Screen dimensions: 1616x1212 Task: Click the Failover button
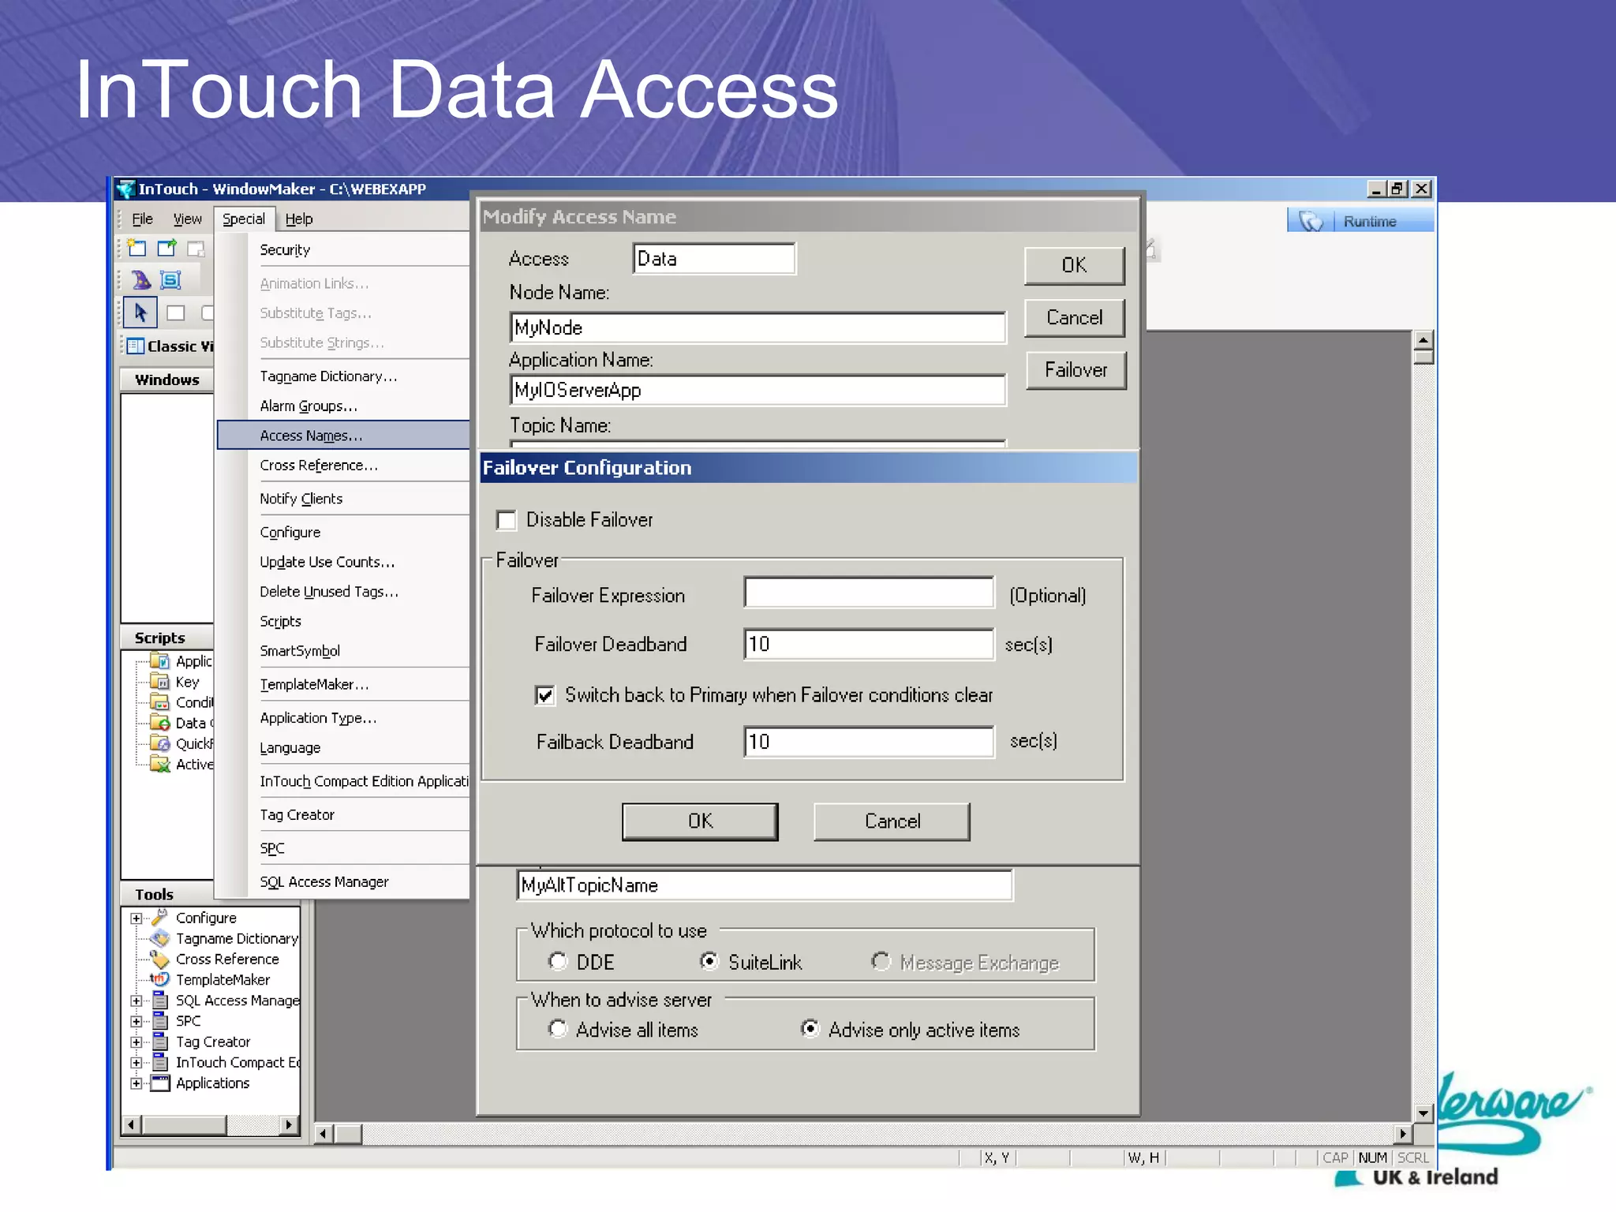coord(1076,370)
